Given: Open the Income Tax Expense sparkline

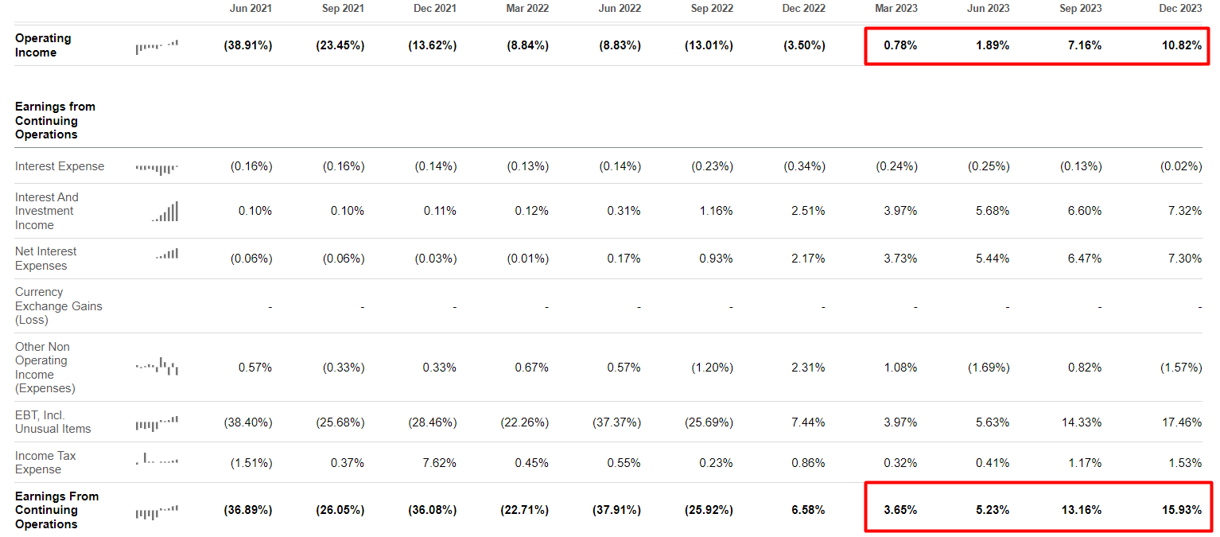Looking at the screenshot, I should point(157,460).
